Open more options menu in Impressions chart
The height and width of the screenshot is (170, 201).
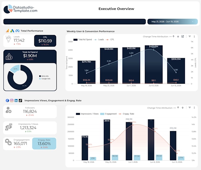click(x=194, y=108)
